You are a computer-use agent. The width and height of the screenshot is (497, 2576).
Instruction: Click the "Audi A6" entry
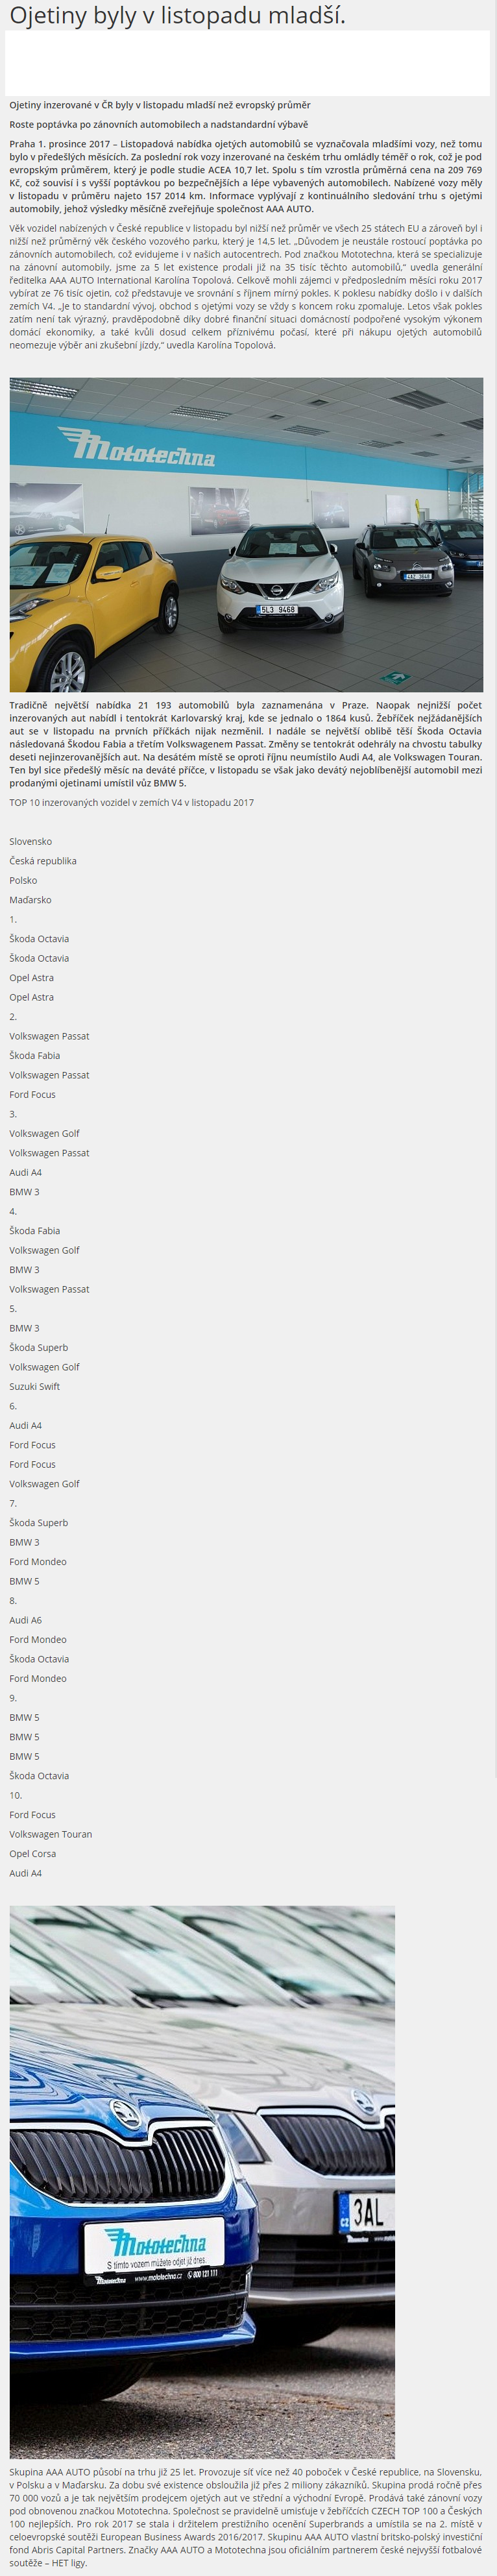[x=26, y=1620]
